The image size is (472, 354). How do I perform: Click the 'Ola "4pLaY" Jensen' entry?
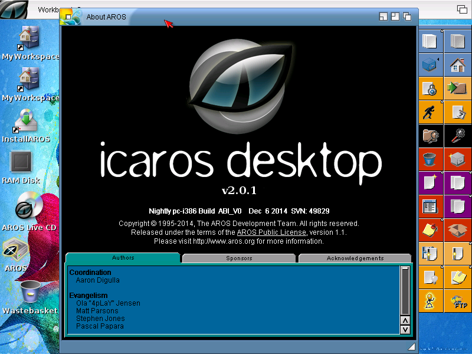click(108, 303)
